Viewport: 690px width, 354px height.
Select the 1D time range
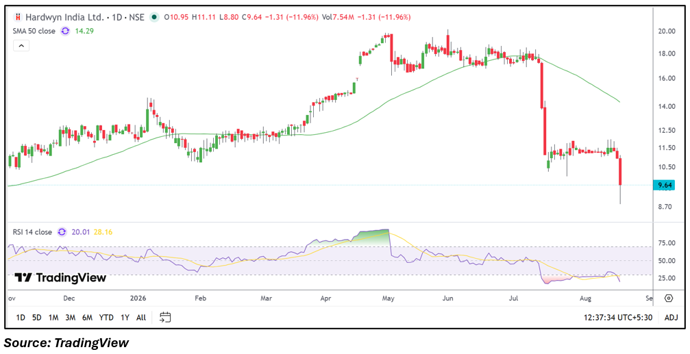coord(21,317)
